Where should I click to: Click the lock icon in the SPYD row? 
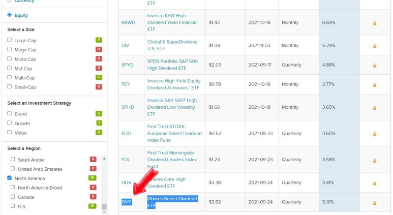coord(375,66)
